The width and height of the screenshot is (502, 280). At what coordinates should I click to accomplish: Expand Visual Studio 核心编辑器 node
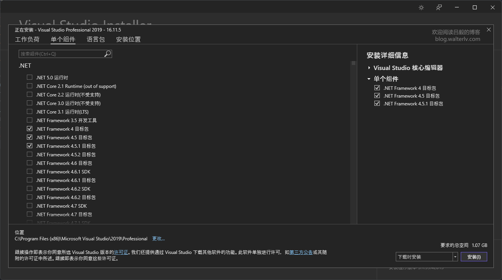tap(369, 68)
